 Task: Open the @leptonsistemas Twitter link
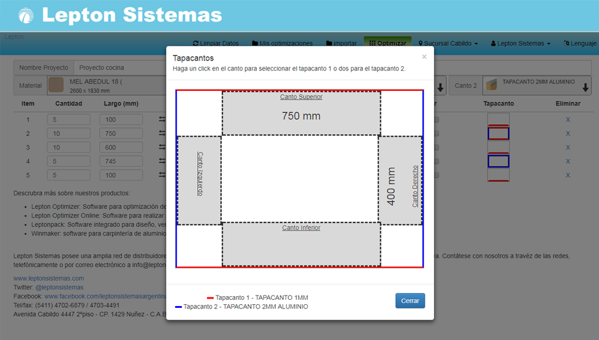click(59, 287)
